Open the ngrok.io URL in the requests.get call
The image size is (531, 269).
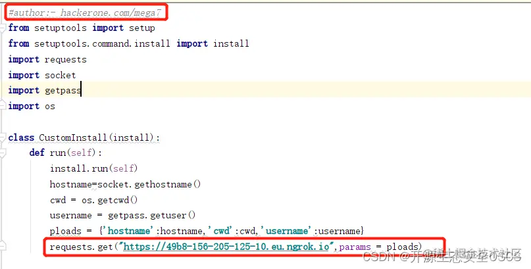[226, 247]
